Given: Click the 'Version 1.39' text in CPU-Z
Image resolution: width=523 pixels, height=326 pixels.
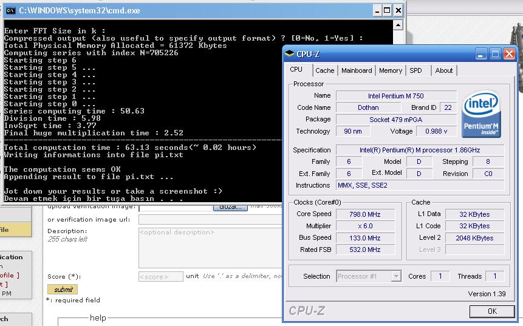Looking at the screenshot, I should coord(487,294).
